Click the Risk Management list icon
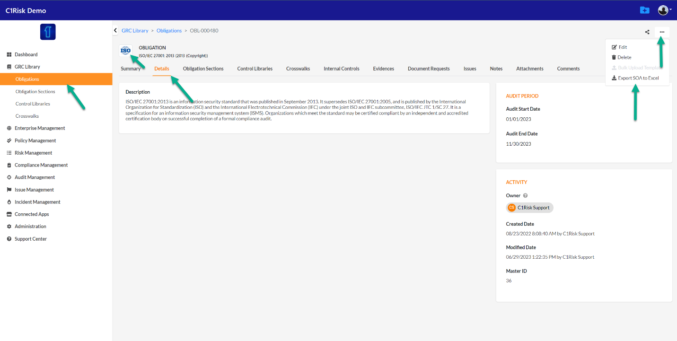 [9, 153]
